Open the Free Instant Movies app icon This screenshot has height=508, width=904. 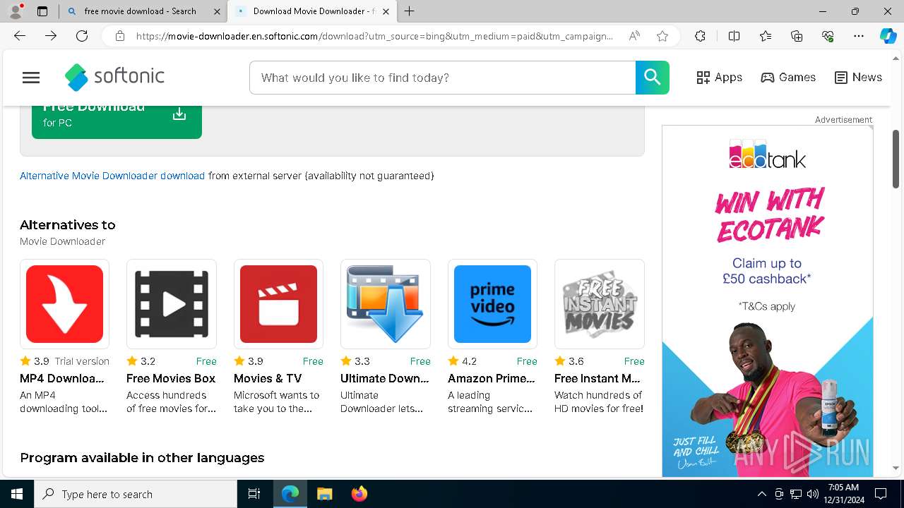[x=600, y=304]
